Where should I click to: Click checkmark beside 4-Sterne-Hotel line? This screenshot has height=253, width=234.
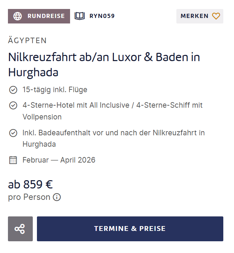click(x=13, y=105)
